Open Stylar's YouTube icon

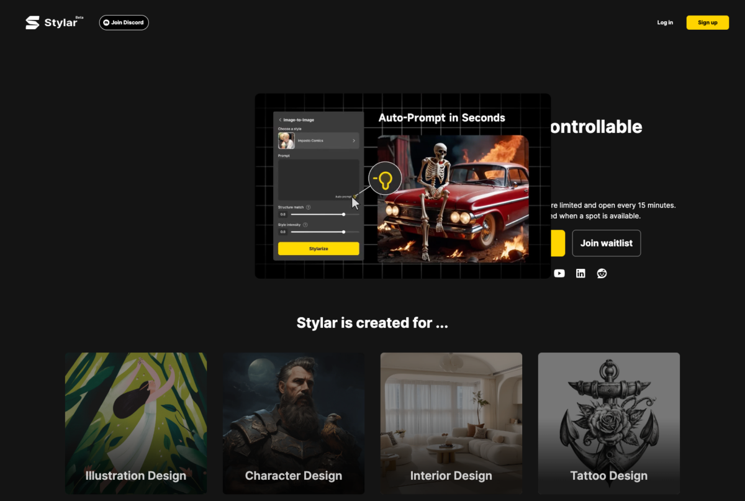[559, 273]
